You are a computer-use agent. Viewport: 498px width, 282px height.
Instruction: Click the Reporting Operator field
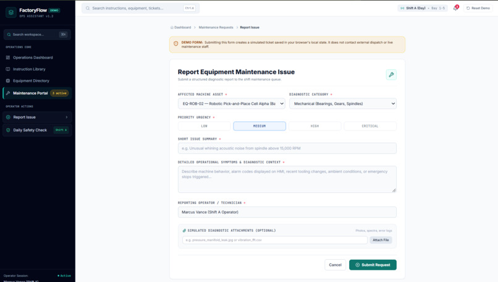click(x=287, y=212)
